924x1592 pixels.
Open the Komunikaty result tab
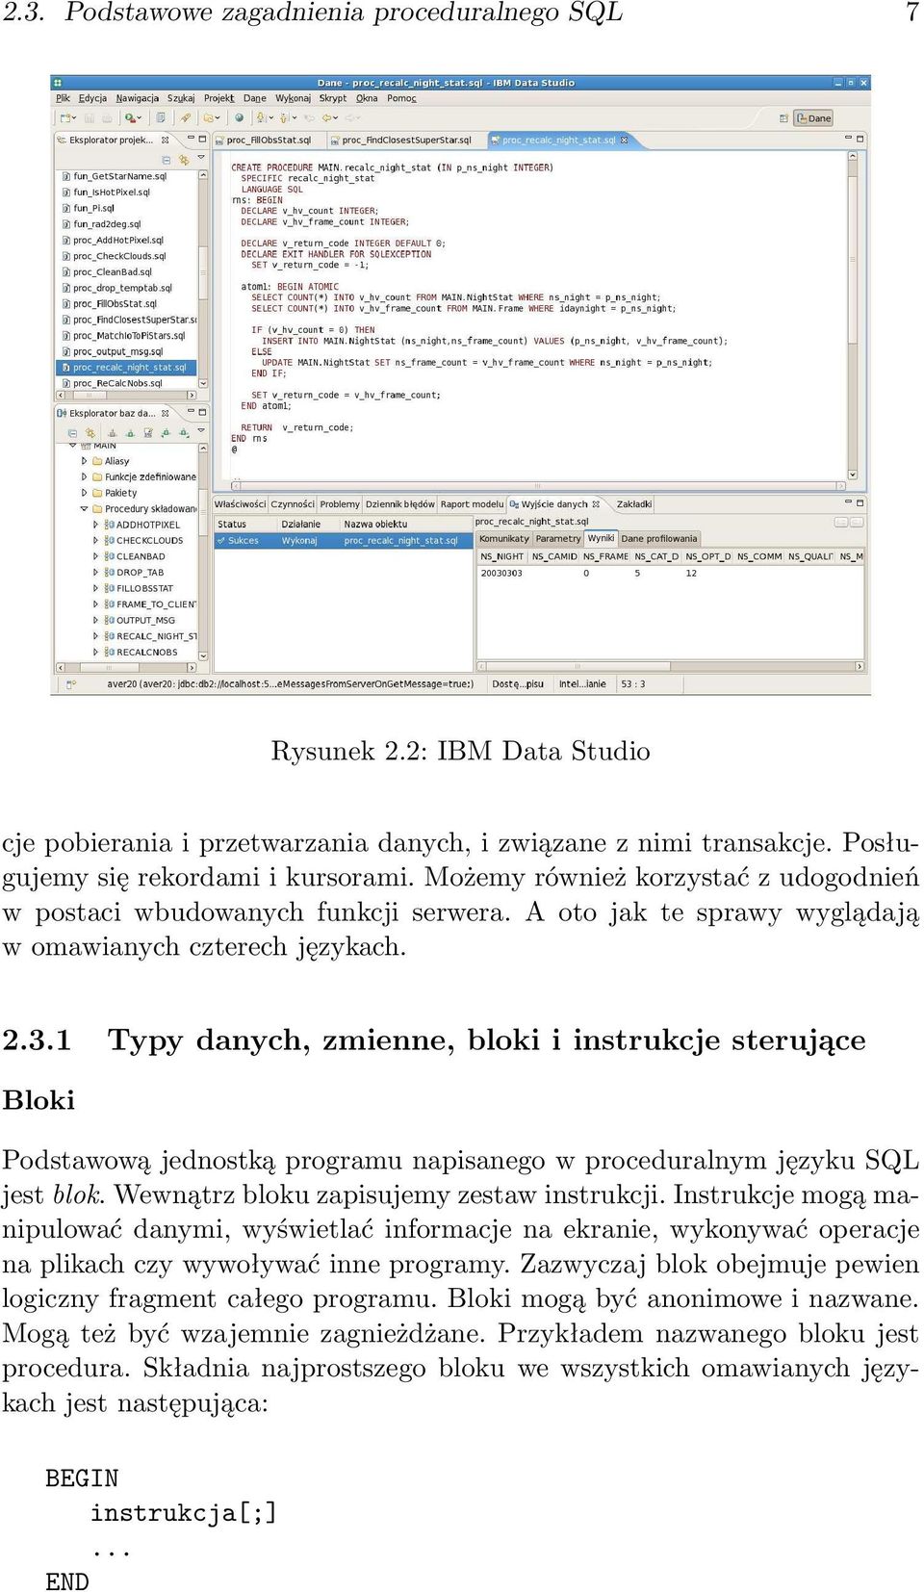(504, 539)
